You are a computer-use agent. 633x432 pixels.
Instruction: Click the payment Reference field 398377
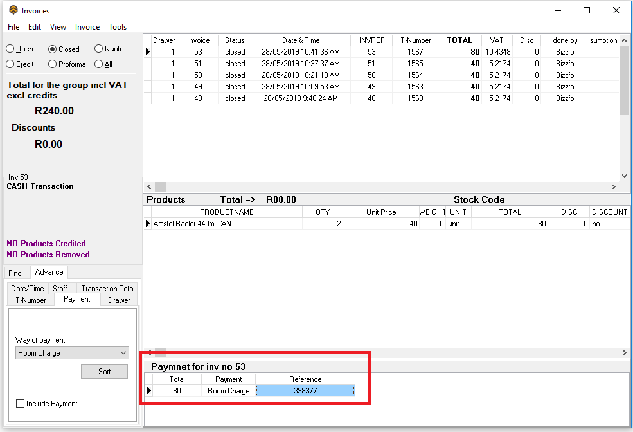[x=305, y=391]
